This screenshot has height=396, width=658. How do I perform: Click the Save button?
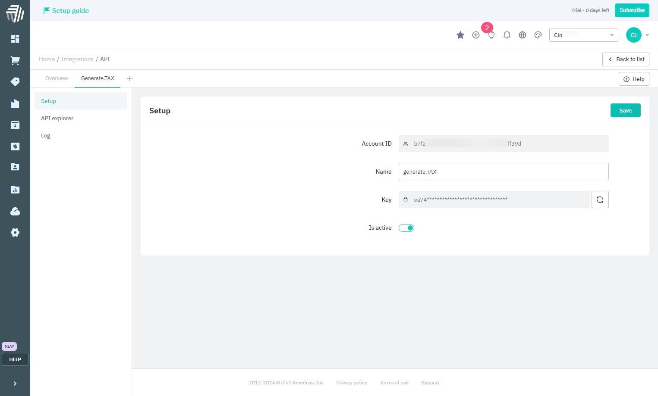click(625, 110)
